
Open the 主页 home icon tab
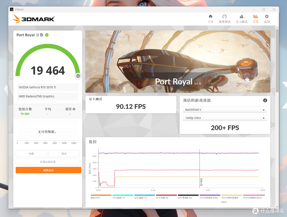point(210,19)
